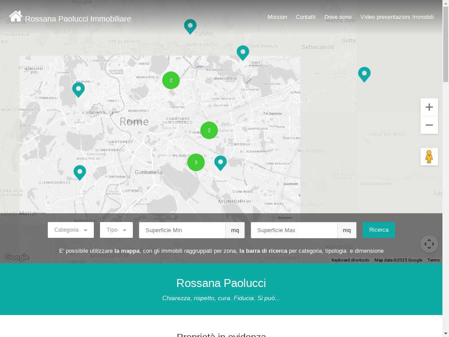Expand the Categoria dropdown

[x=71, y=230]
